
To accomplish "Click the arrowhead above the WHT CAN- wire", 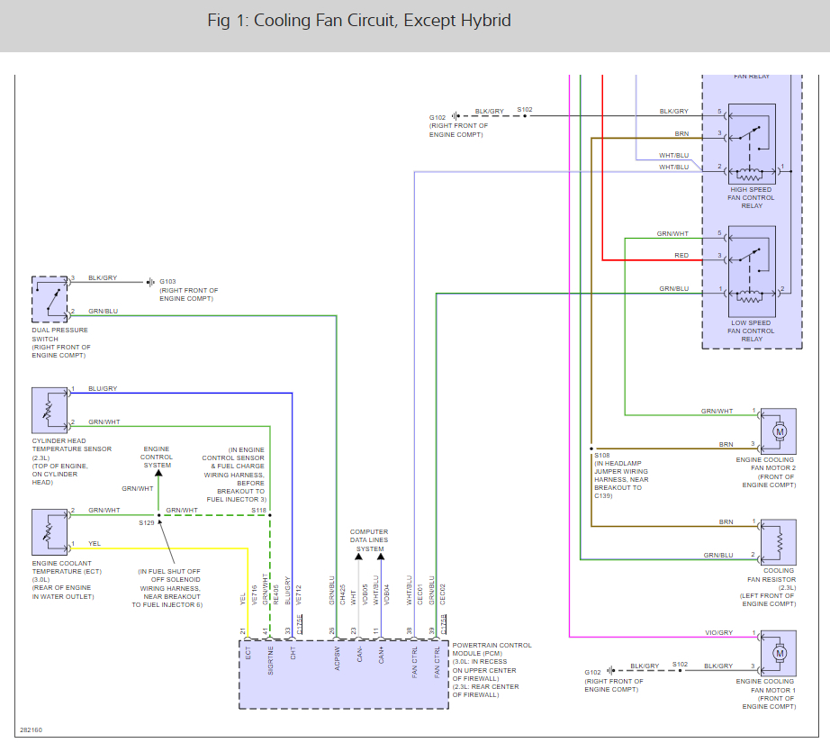I will pyautogui.click(x=358, y=557).
